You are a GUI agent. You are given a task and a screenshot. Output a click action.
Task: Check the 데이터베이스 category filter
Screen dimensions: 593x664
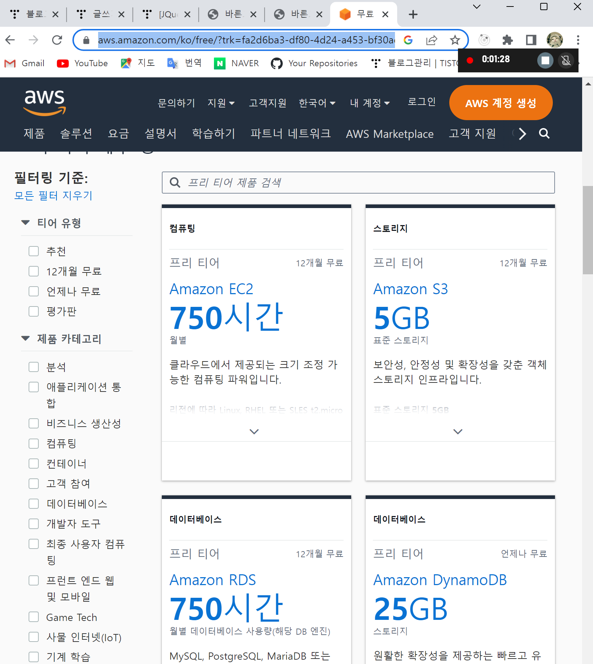34,504
